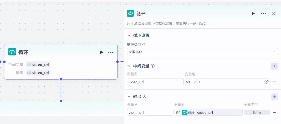
Task: Open side panel three-dot more menu
Action: click(263, 13)
